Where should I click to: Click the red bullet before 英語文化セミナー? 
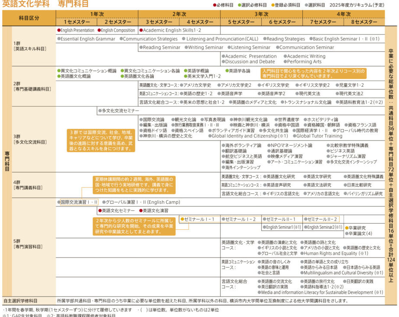[100, 210]
